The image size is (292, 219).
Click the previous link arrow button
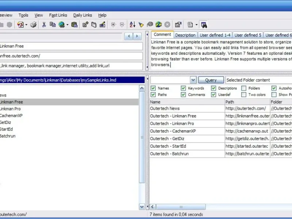[129, 36]
